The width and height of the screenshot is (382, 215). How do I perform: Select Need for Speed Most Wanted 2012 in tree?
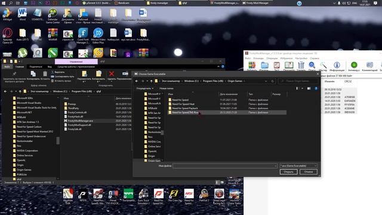(35, 131)
